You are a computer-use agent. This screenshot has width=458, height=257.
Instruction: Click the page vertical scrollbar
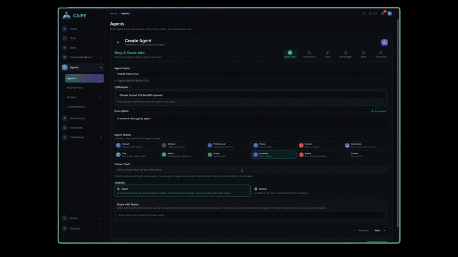tap(397, 122)
